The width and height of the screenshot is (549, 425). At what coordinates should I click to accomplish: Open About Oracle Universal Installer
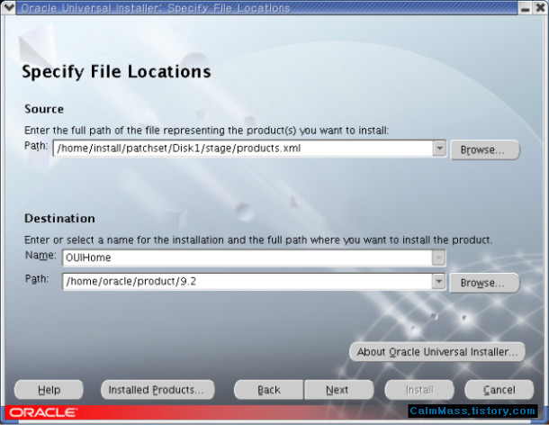437,351
